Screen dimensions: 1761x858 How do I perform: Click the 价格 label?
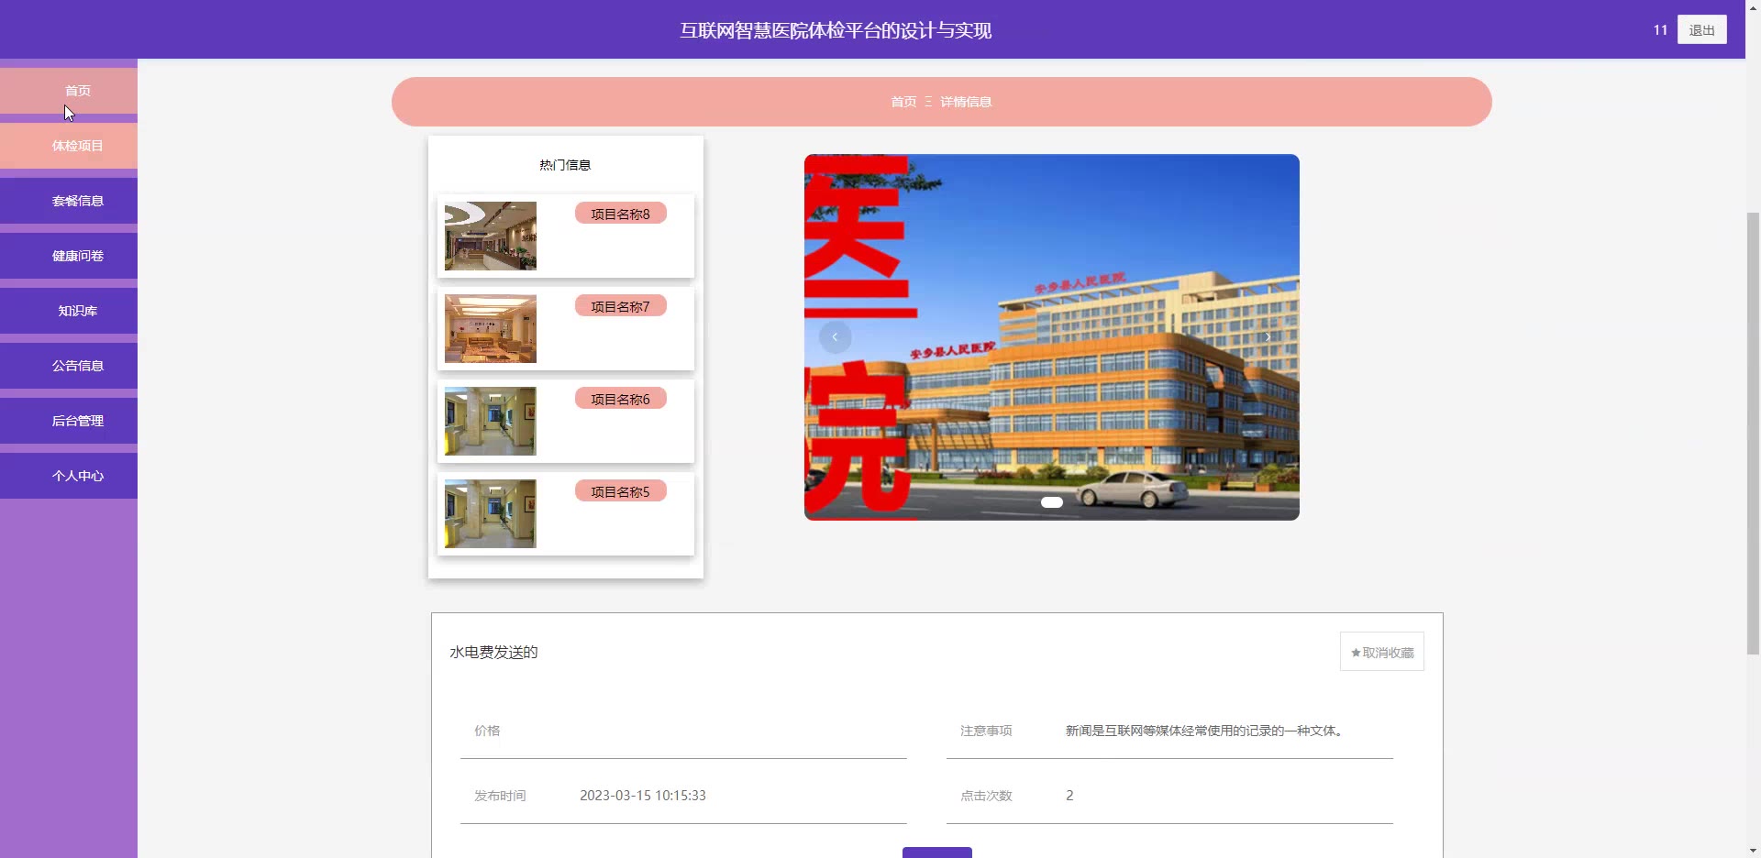coord(487,731)
